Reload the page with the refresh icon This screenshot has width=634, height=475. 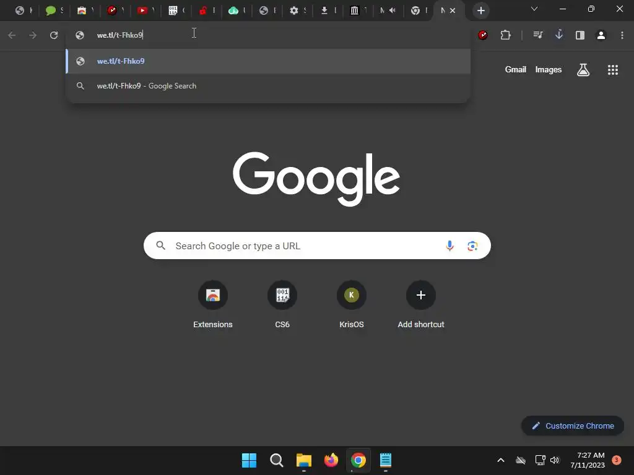pyautogui.click(x=54, y=35)
